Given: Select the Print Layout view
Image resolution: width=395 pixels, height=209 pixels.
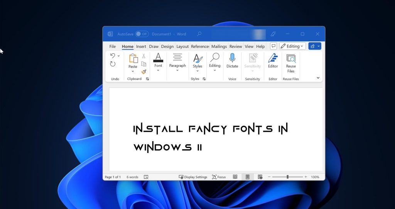Looking at the screenshot, I should coord(247,177).
